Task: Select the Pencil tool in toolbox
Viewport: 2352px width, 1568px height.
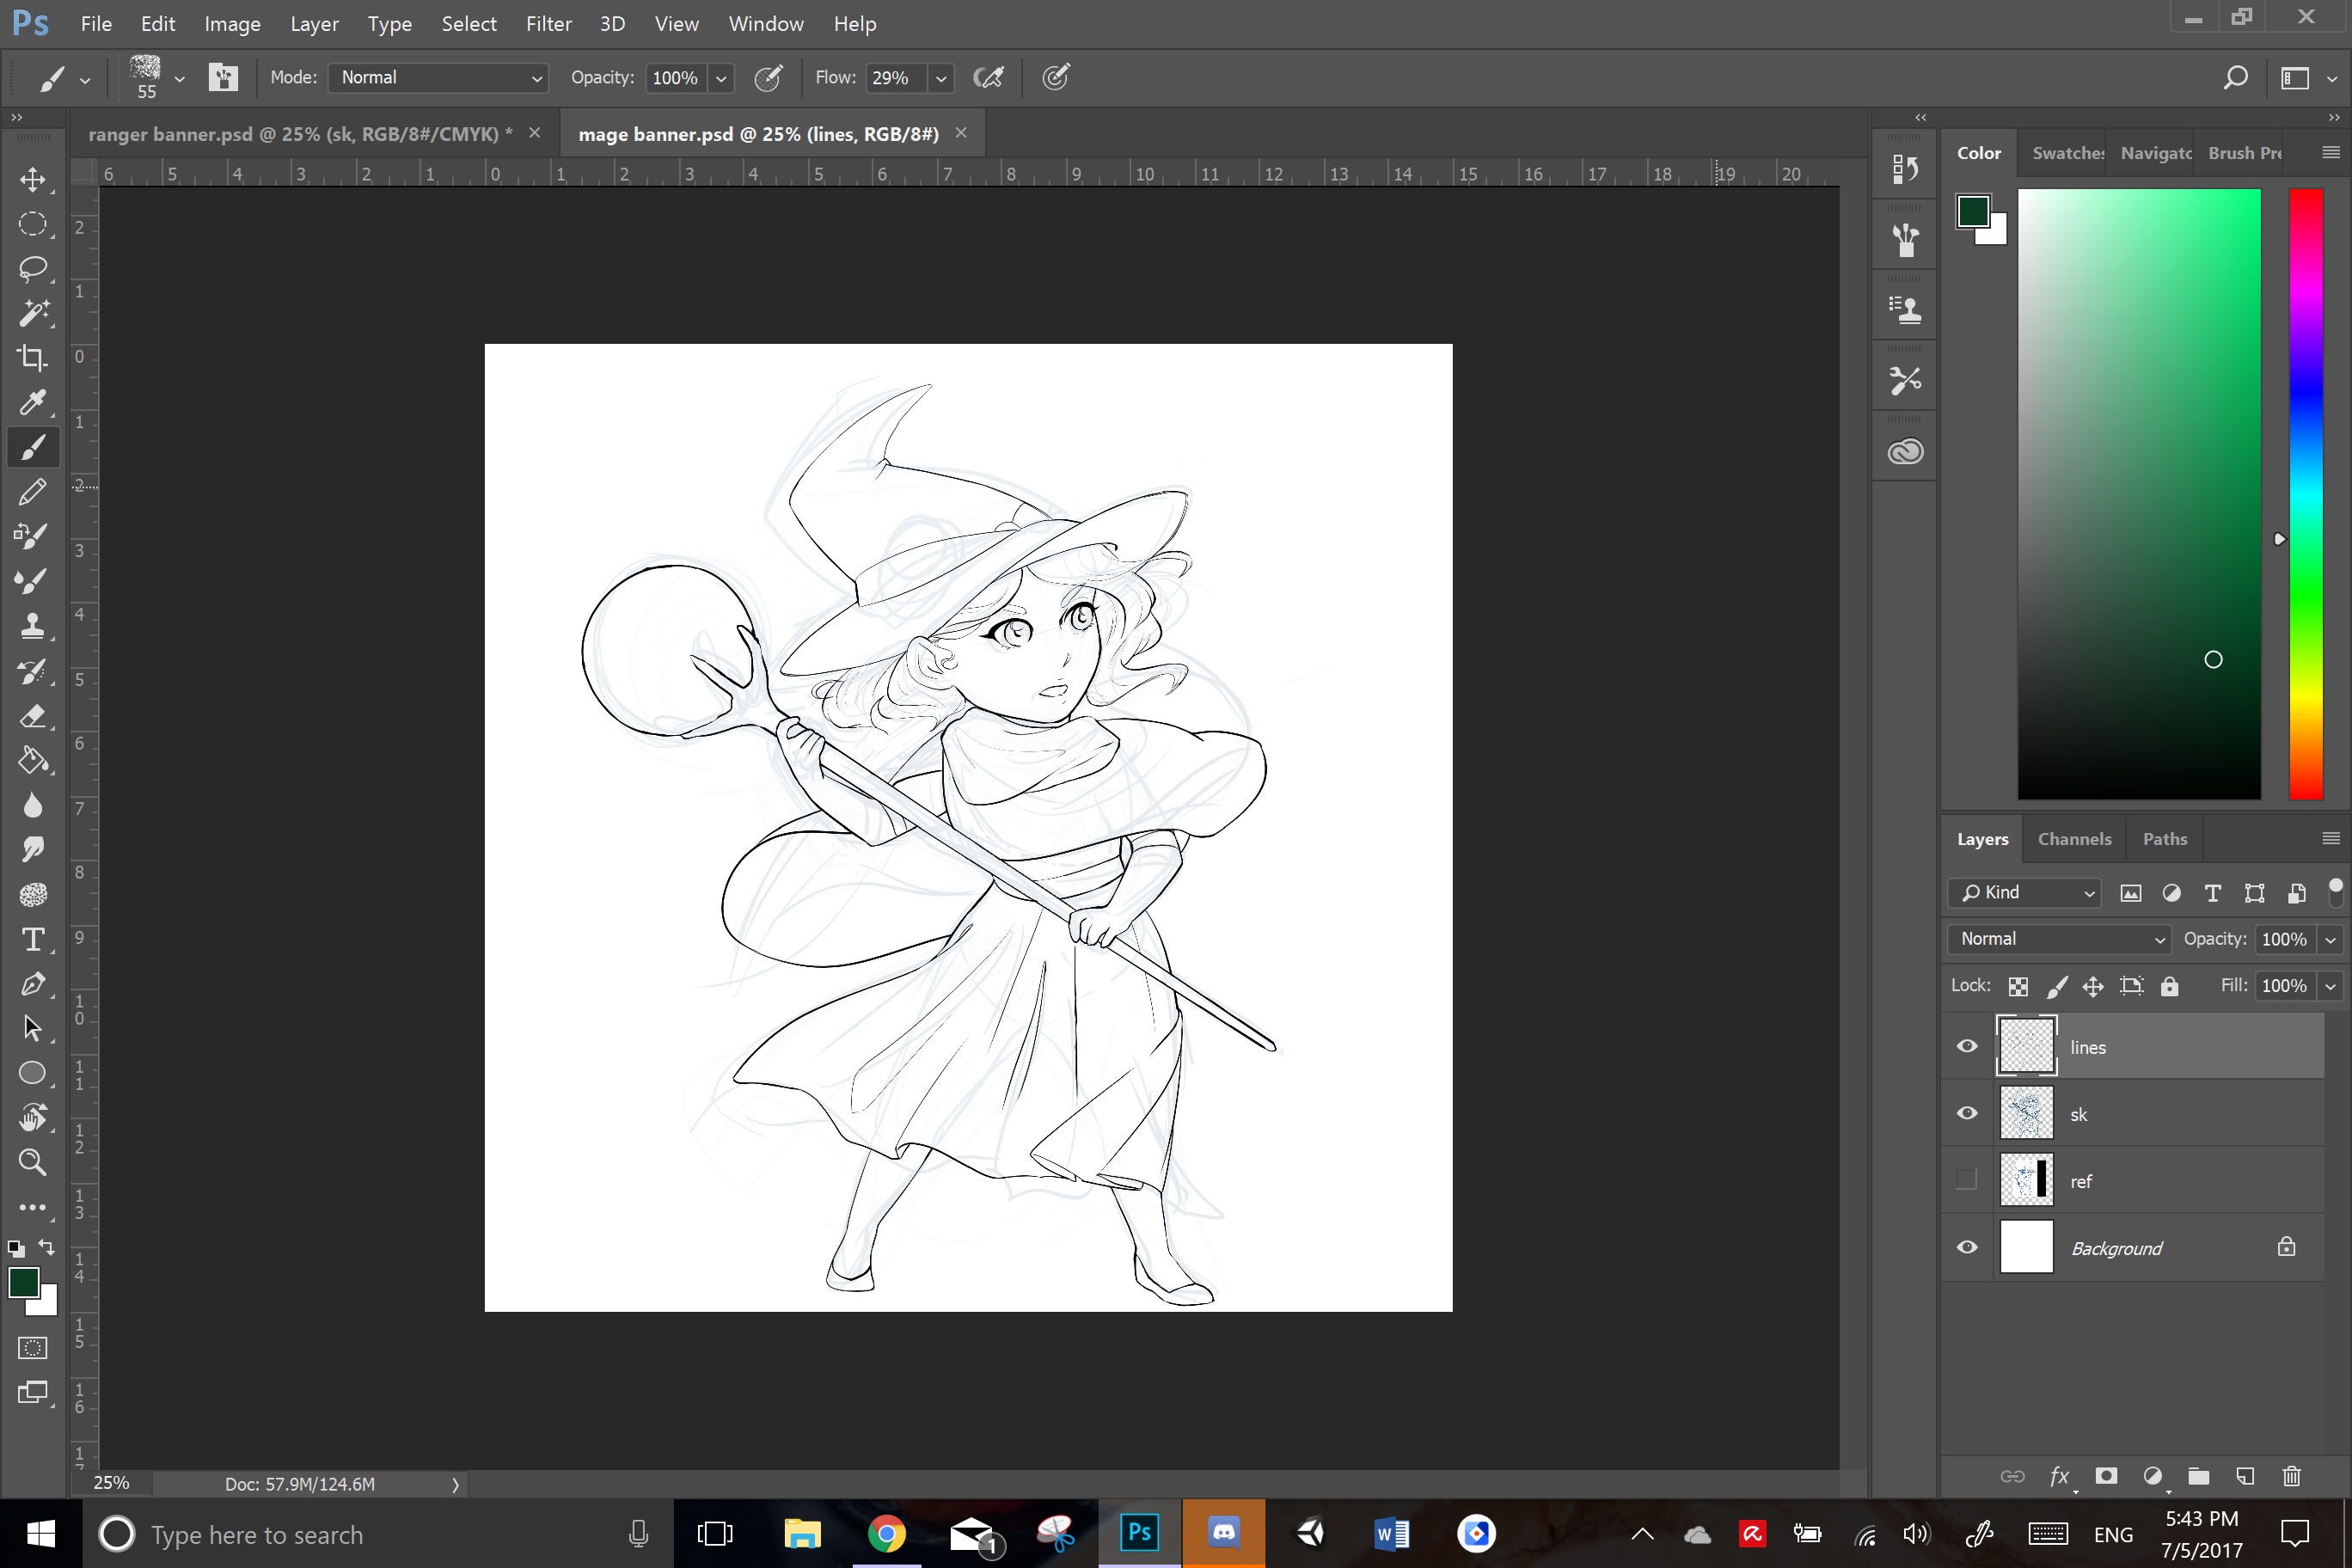Action: pos(32,491)
